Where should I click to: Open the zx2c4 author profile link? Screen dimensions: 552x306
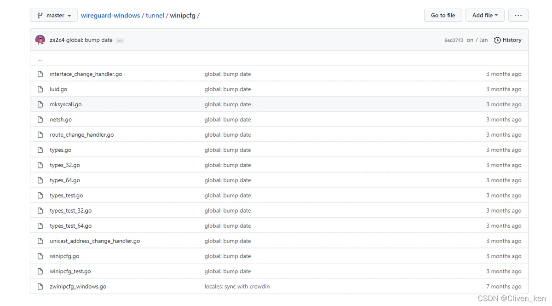[x=57, y=40]
